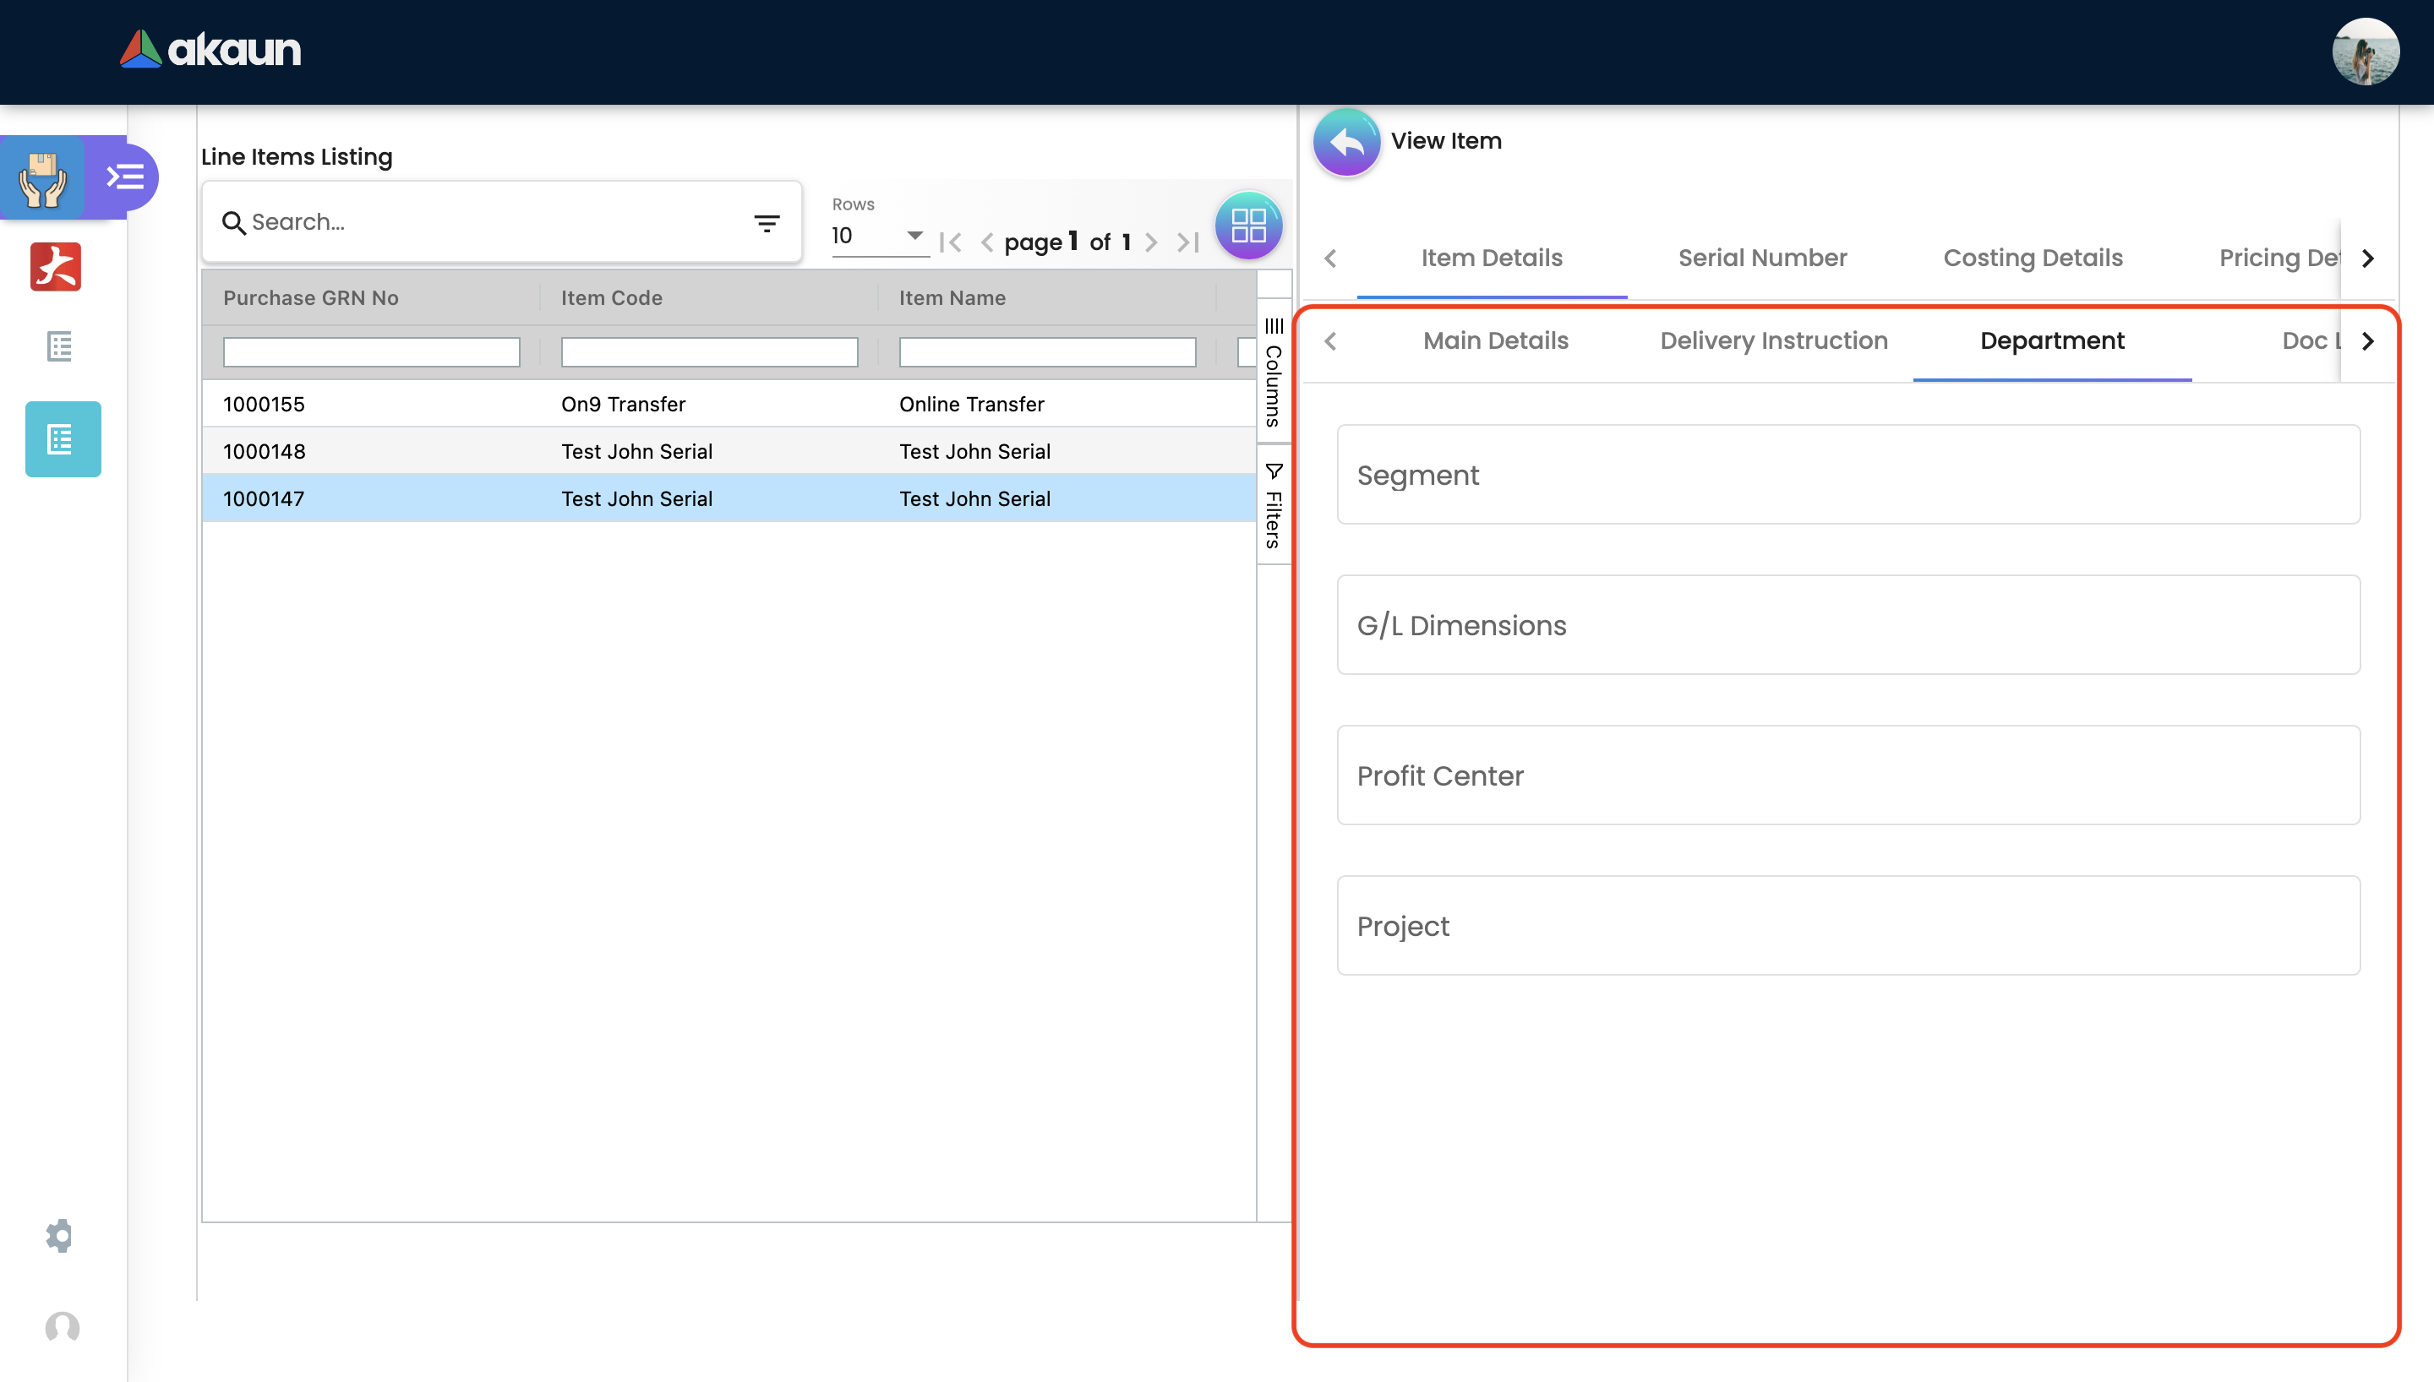
Task: Switch to the Serial Number tab
Action: 1762,258
